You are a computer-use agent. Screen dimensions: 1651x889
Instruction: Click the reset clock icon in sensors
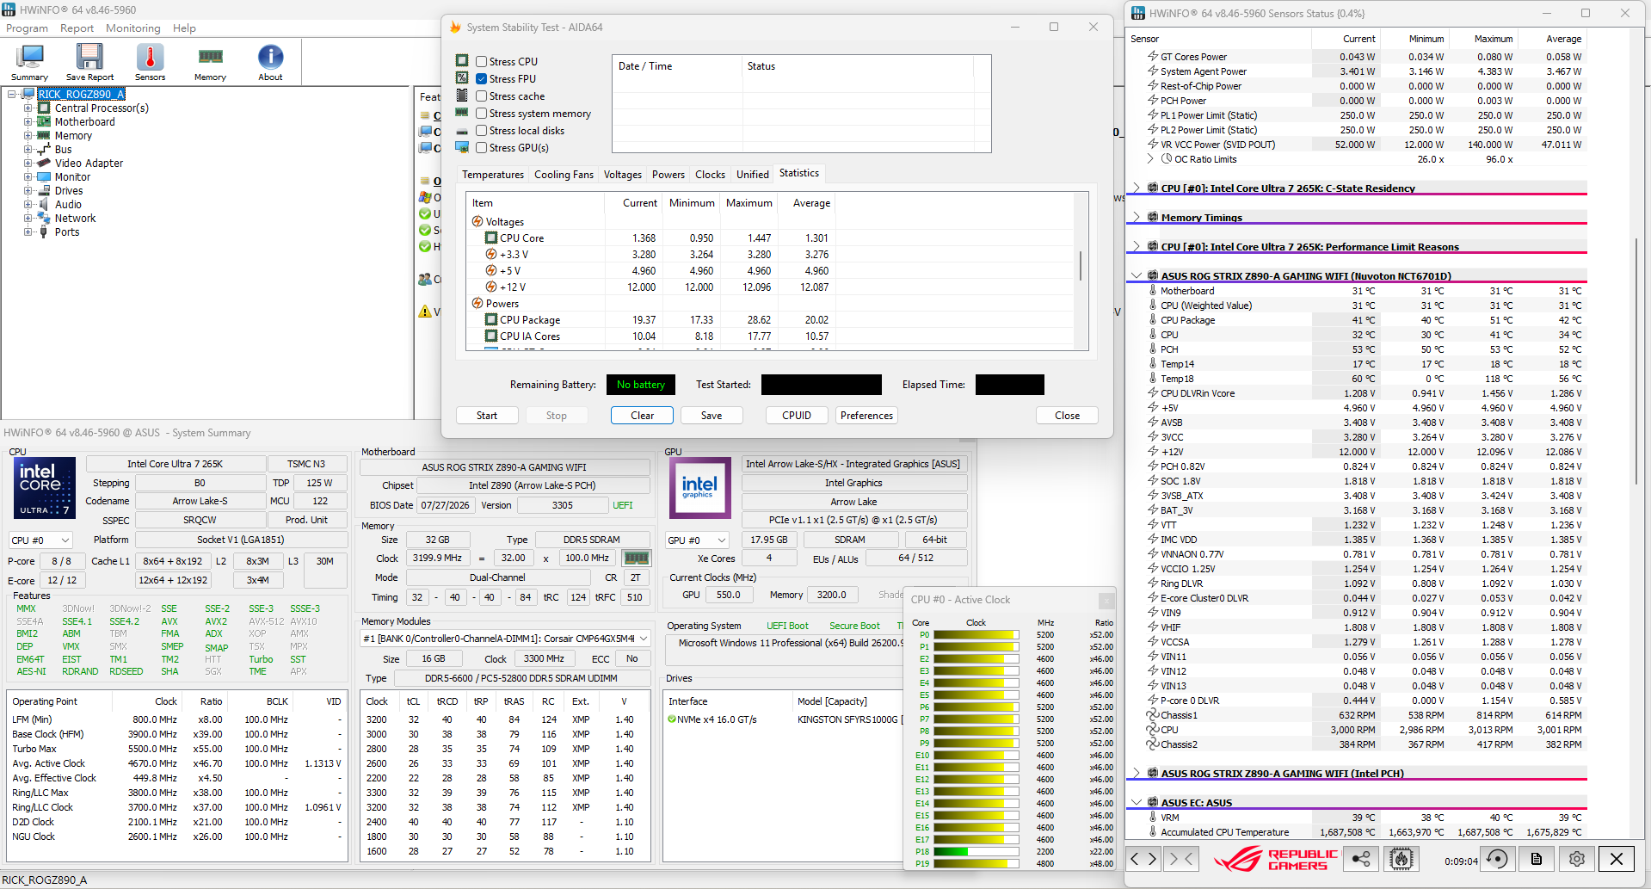(1498, 859)
